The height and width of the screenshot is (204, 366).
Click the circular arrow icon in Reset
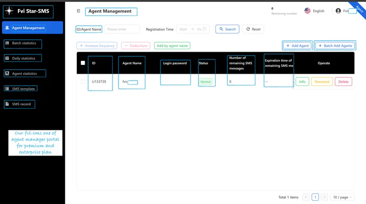pos(248,29)
